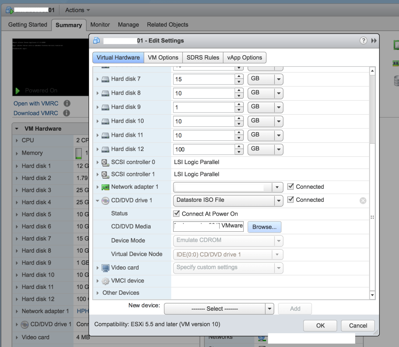Click the Network adapter 1 card icon
The image size is (399, 347).
[105, 187]
